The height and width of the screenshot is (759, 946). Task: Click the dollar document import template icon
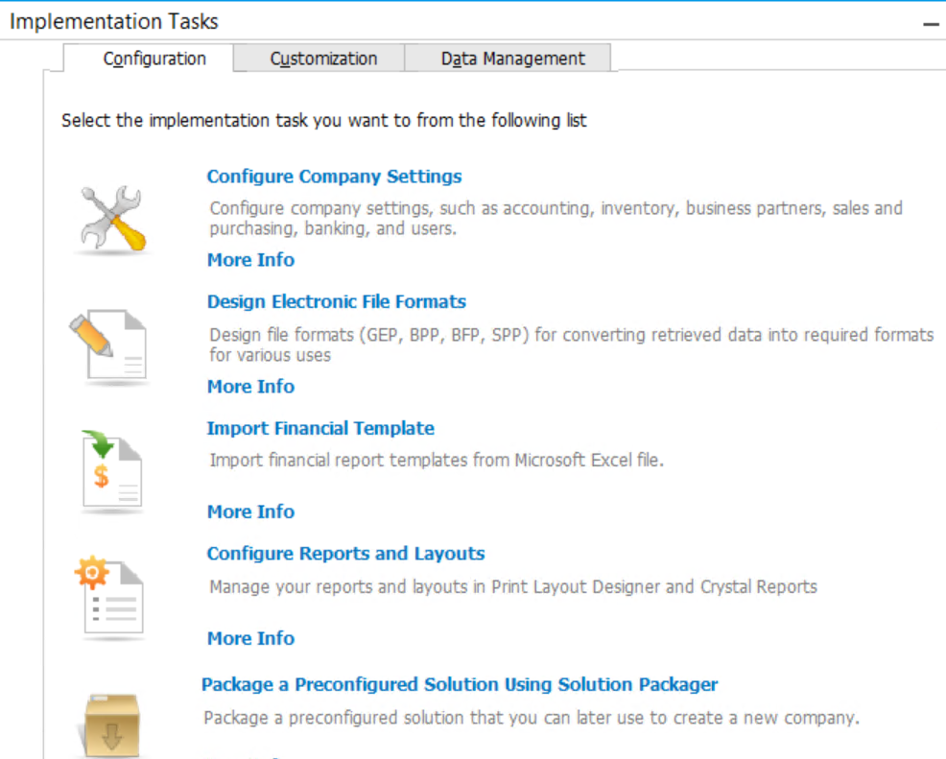point(110,471)
